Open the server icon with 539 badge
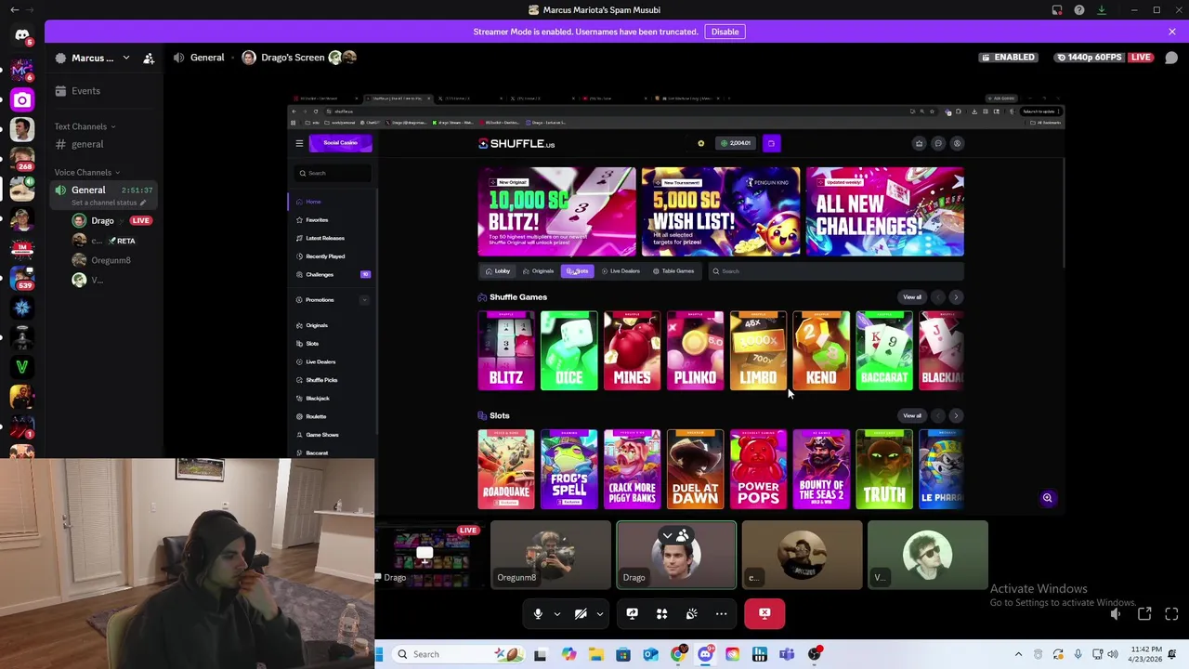The image size is (1189, 669). pos(21,278)
